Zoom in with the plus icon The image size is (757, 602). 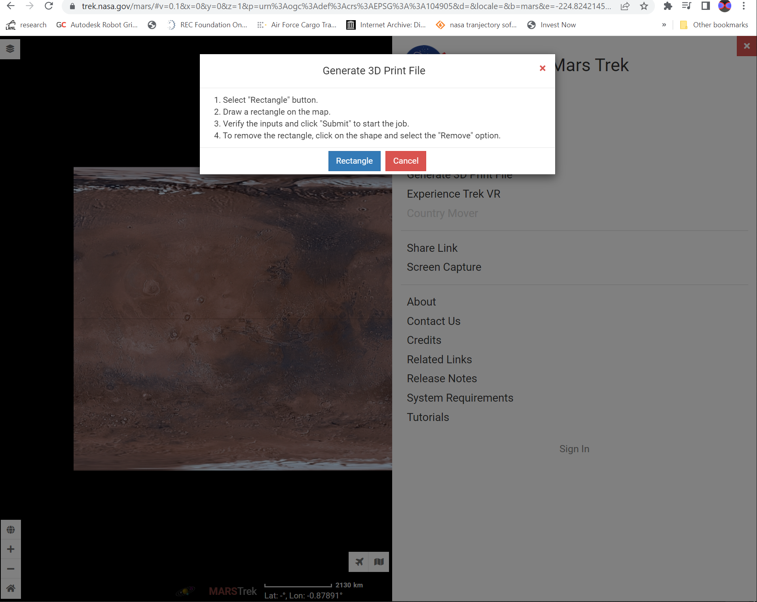point(11,549)
